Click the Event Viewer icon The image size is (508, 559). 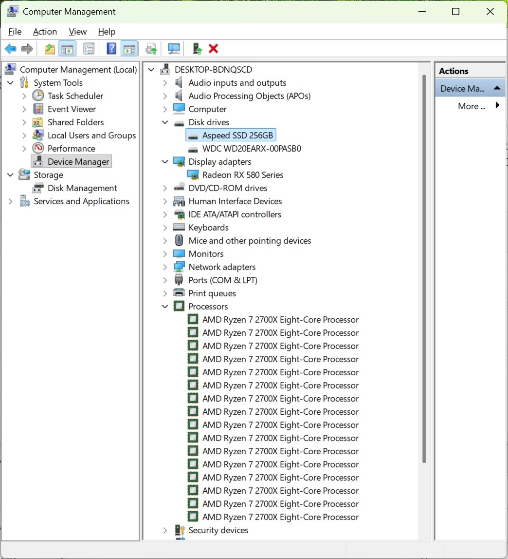(x=38, y=109)
